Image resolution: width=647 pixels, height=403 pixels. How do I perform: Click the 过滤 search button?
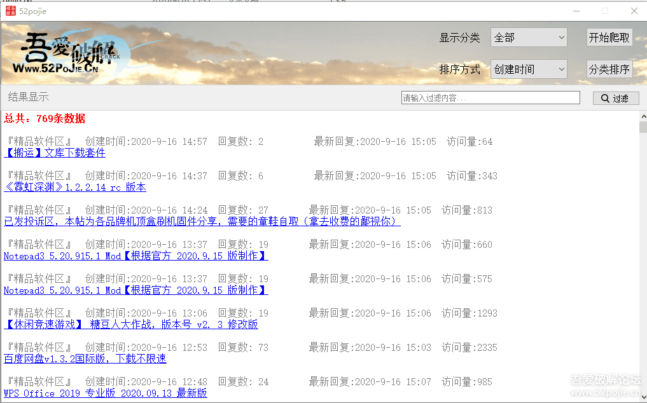[615, 97]
